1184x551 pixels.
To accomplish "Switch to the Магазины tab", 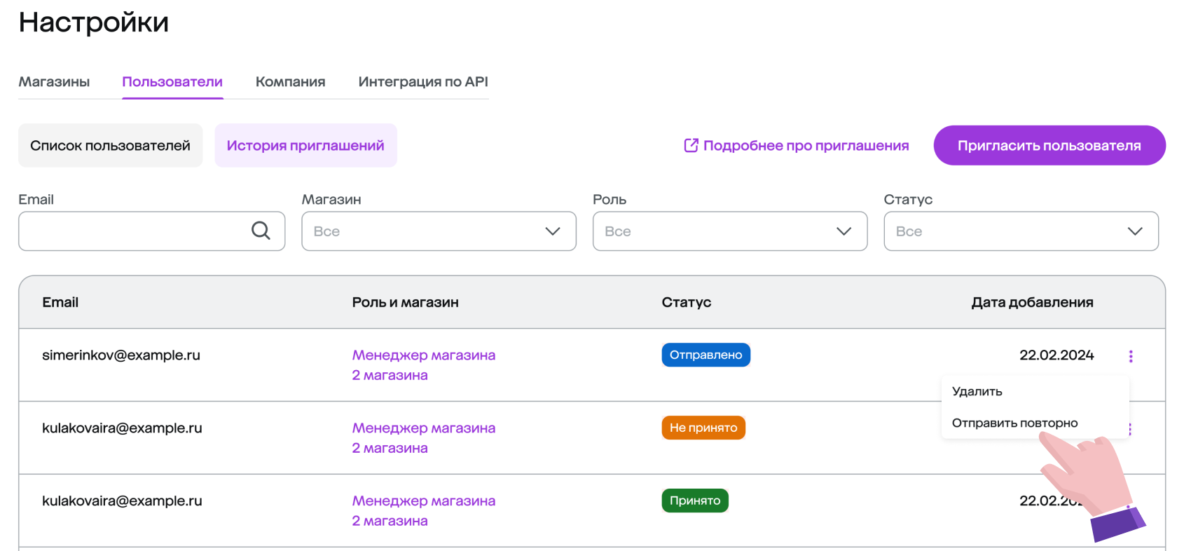I will pyautogui.click(x=54, y=82).
